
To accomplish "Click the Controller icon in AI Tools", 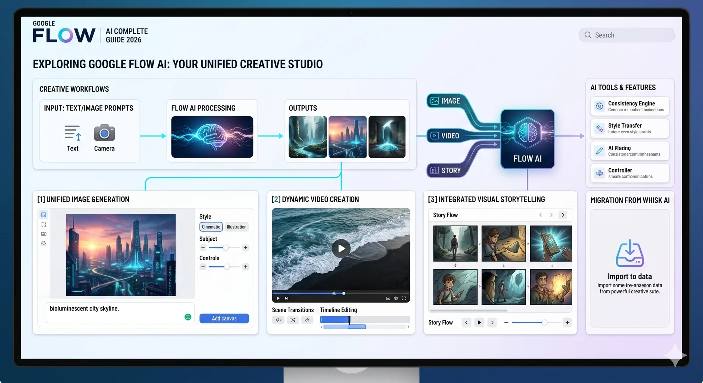I will coord(599,173).
